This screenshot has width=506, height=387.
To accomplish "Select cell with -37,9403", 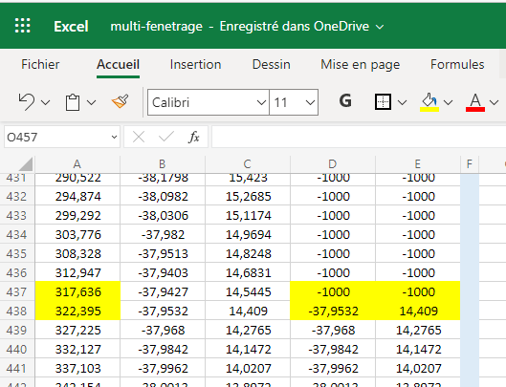I will (163, 273).
